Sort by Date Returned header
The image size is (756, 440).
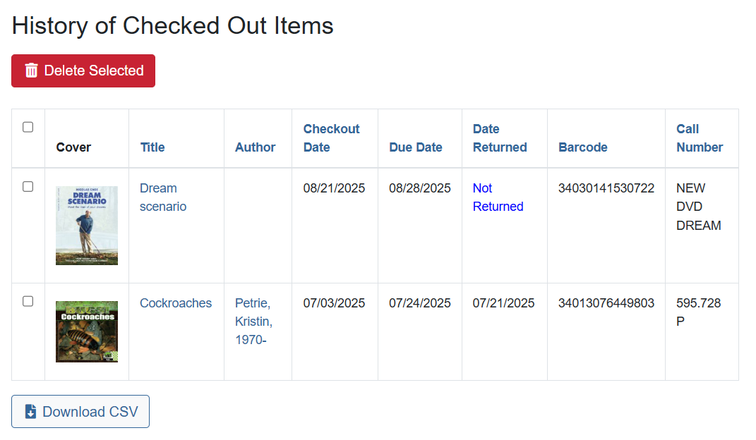500,138
